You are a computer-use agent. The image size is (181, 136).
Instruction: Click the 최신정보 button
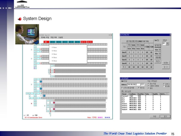[x=166, y=63]
